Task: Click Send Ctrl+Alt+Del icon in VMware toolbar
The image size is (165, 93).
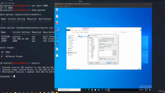Action: point(65,6)
